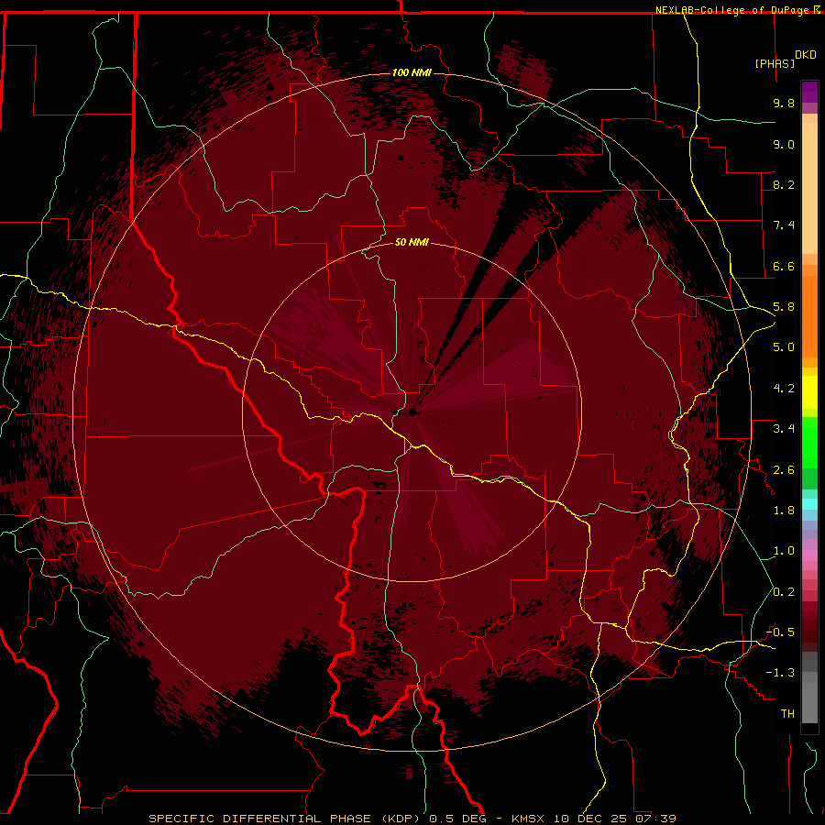The image size is (825, 825).
Task: Click the 50 NMI range ring label
Action: tap(412, 242)
